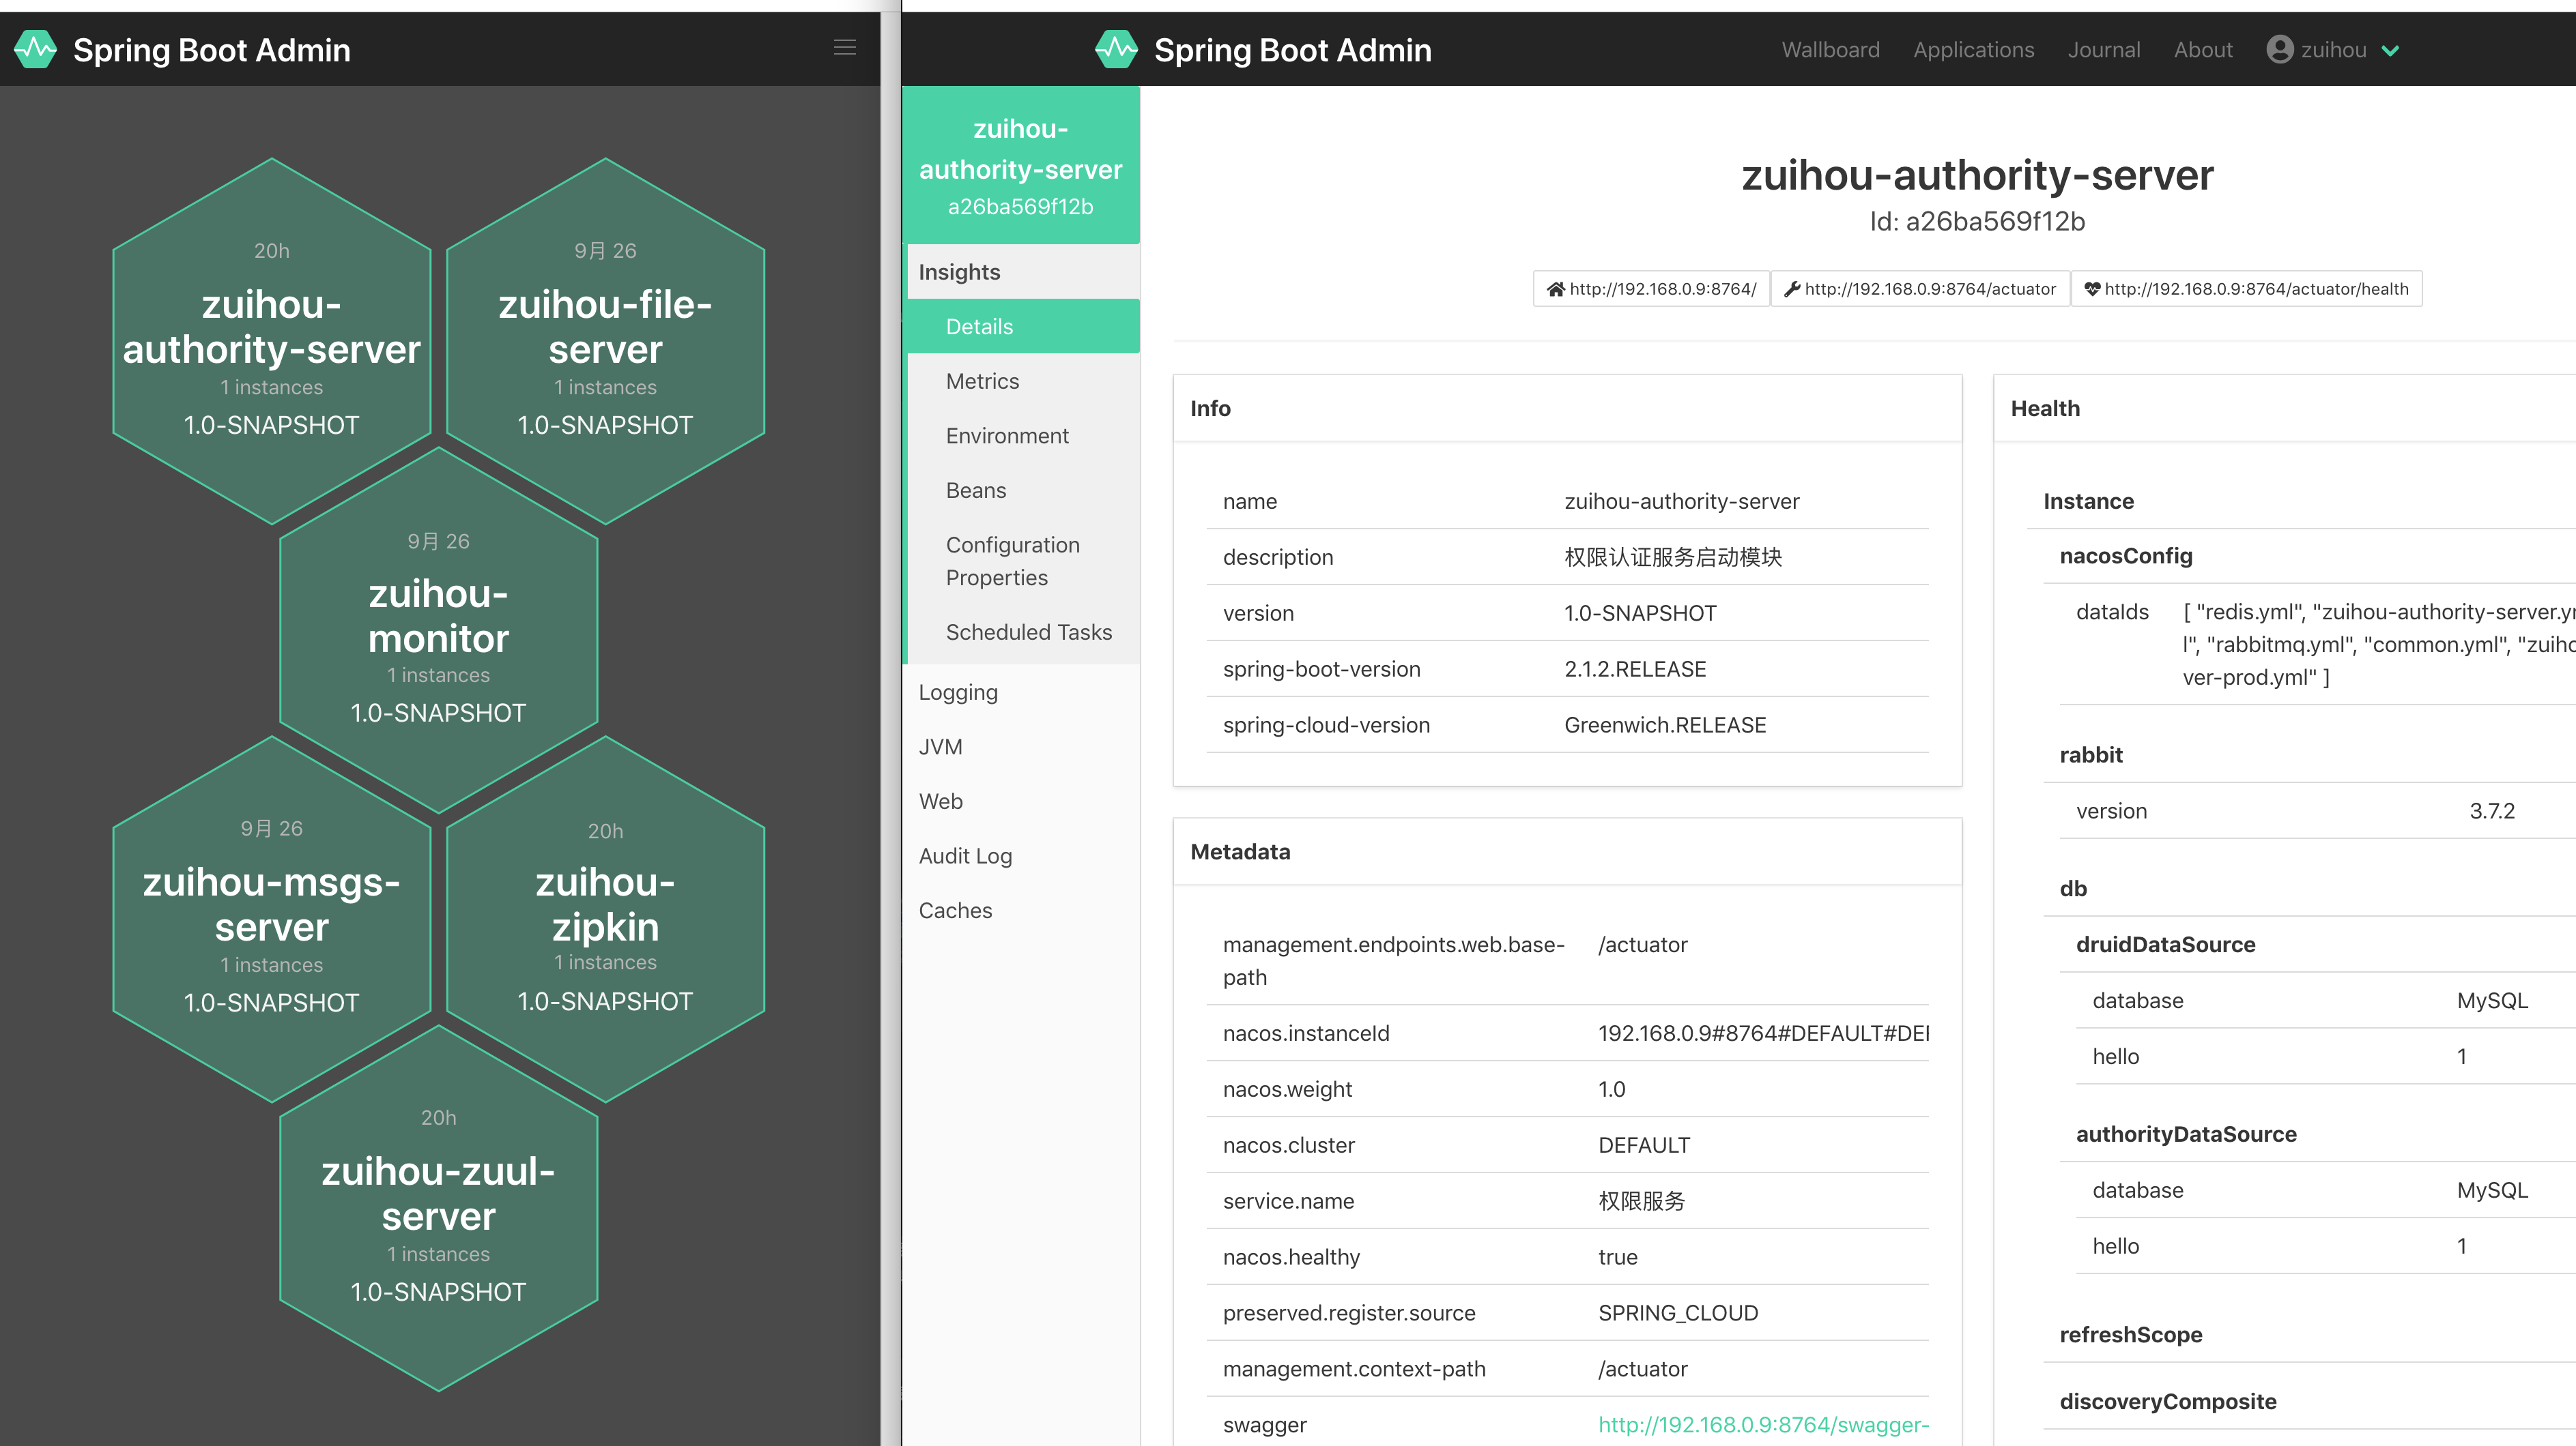
Task: Open the Applications nav item
Action: coord(1973,50)
